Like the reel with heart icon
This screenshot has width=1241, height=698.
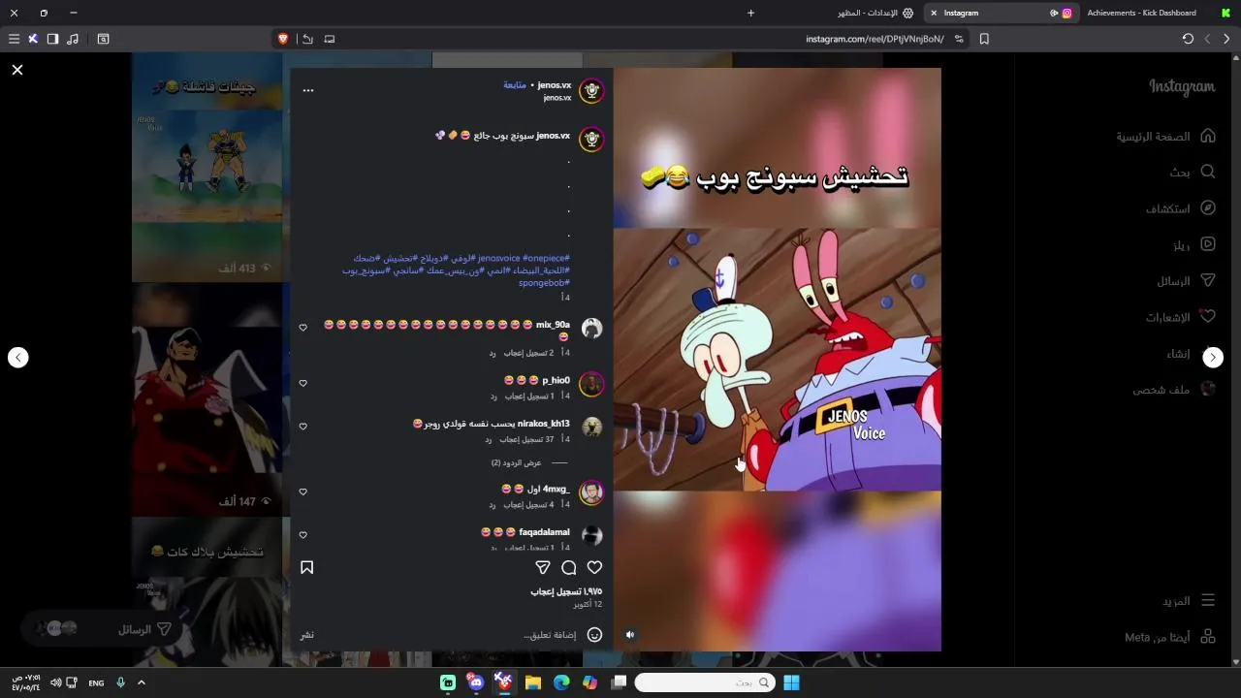594,568
